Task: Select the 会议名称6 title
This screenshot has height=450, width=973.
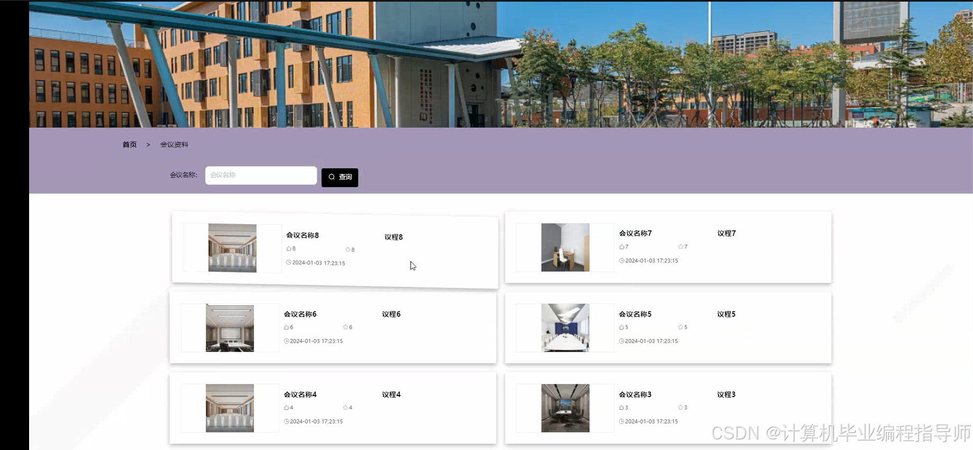Action: (300, 314)
